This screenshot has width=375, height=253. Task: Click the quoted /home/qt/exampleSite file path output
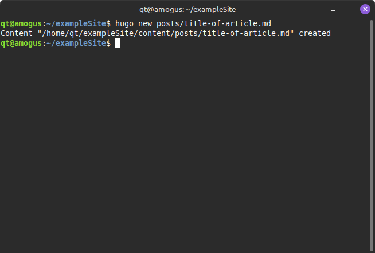166,33
